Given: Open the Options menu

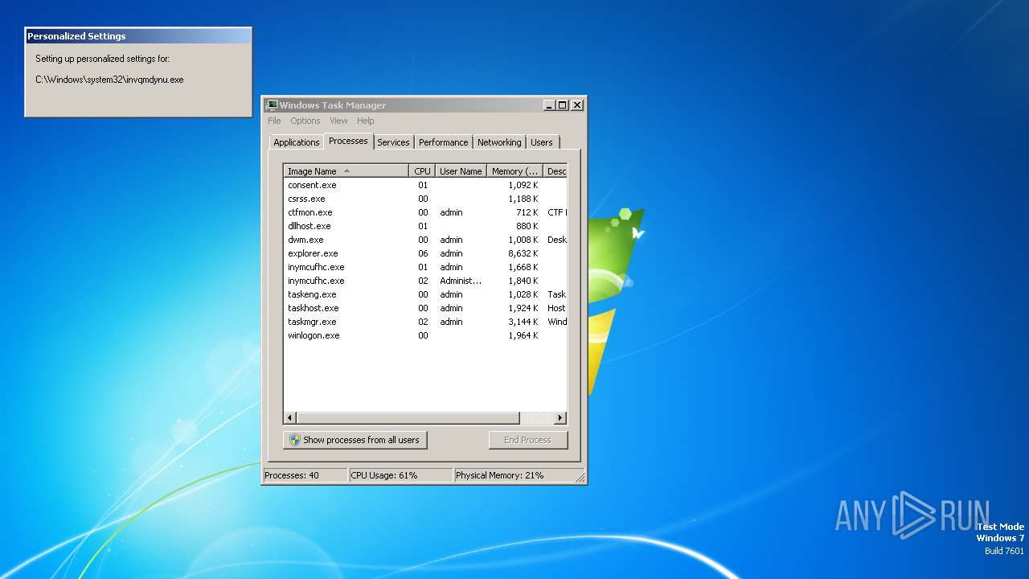Looking at the screenshot, I should click(305, 121).
